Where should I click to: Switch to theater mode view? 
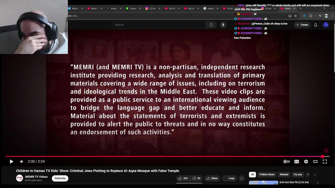coord(315,162)
